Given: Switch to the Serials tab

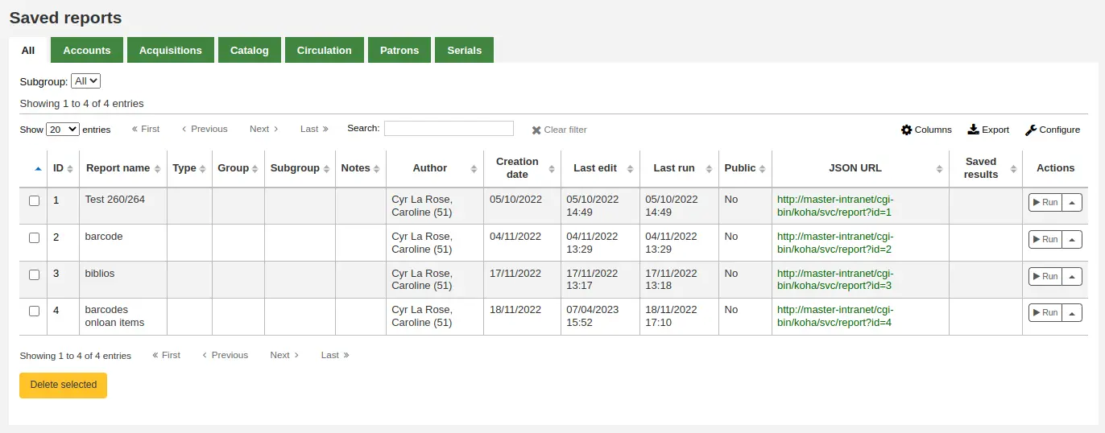Looking at the screenshot, I should (x=465, y=50).
